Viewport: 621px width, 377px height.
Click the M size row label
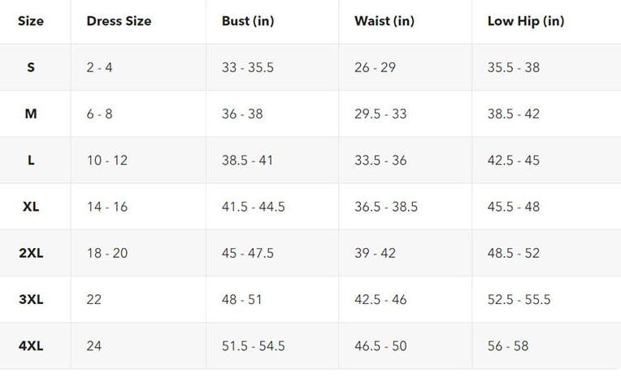click(x=31, y=114)
